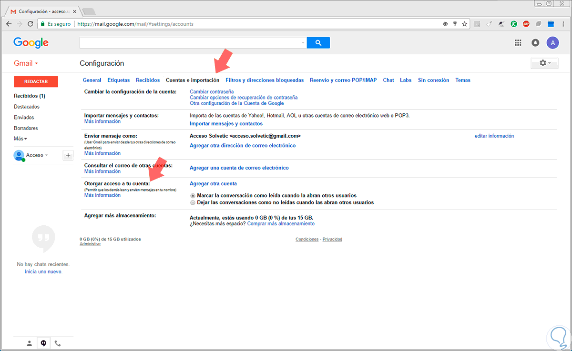Click Importar mensajes y contactos link
The image size is (572, 351).
[x=226, y=123]
